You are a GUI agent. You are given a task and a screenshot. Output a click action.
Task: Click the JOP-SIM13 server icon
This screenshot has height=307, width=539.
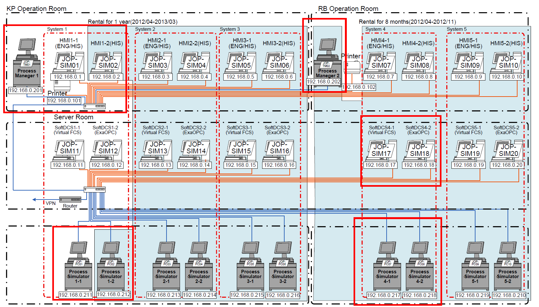pos(156,150)
